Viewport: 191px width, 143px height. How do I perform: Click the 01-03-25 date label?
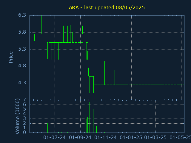[155, 138]
